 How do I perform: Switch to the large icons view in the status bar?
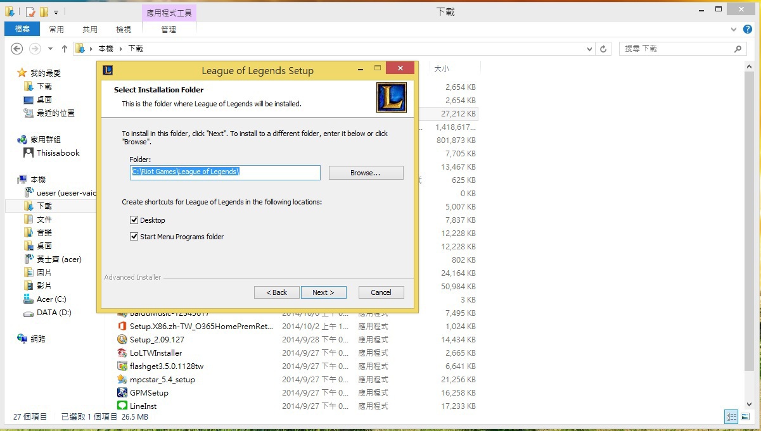point(746,416)
